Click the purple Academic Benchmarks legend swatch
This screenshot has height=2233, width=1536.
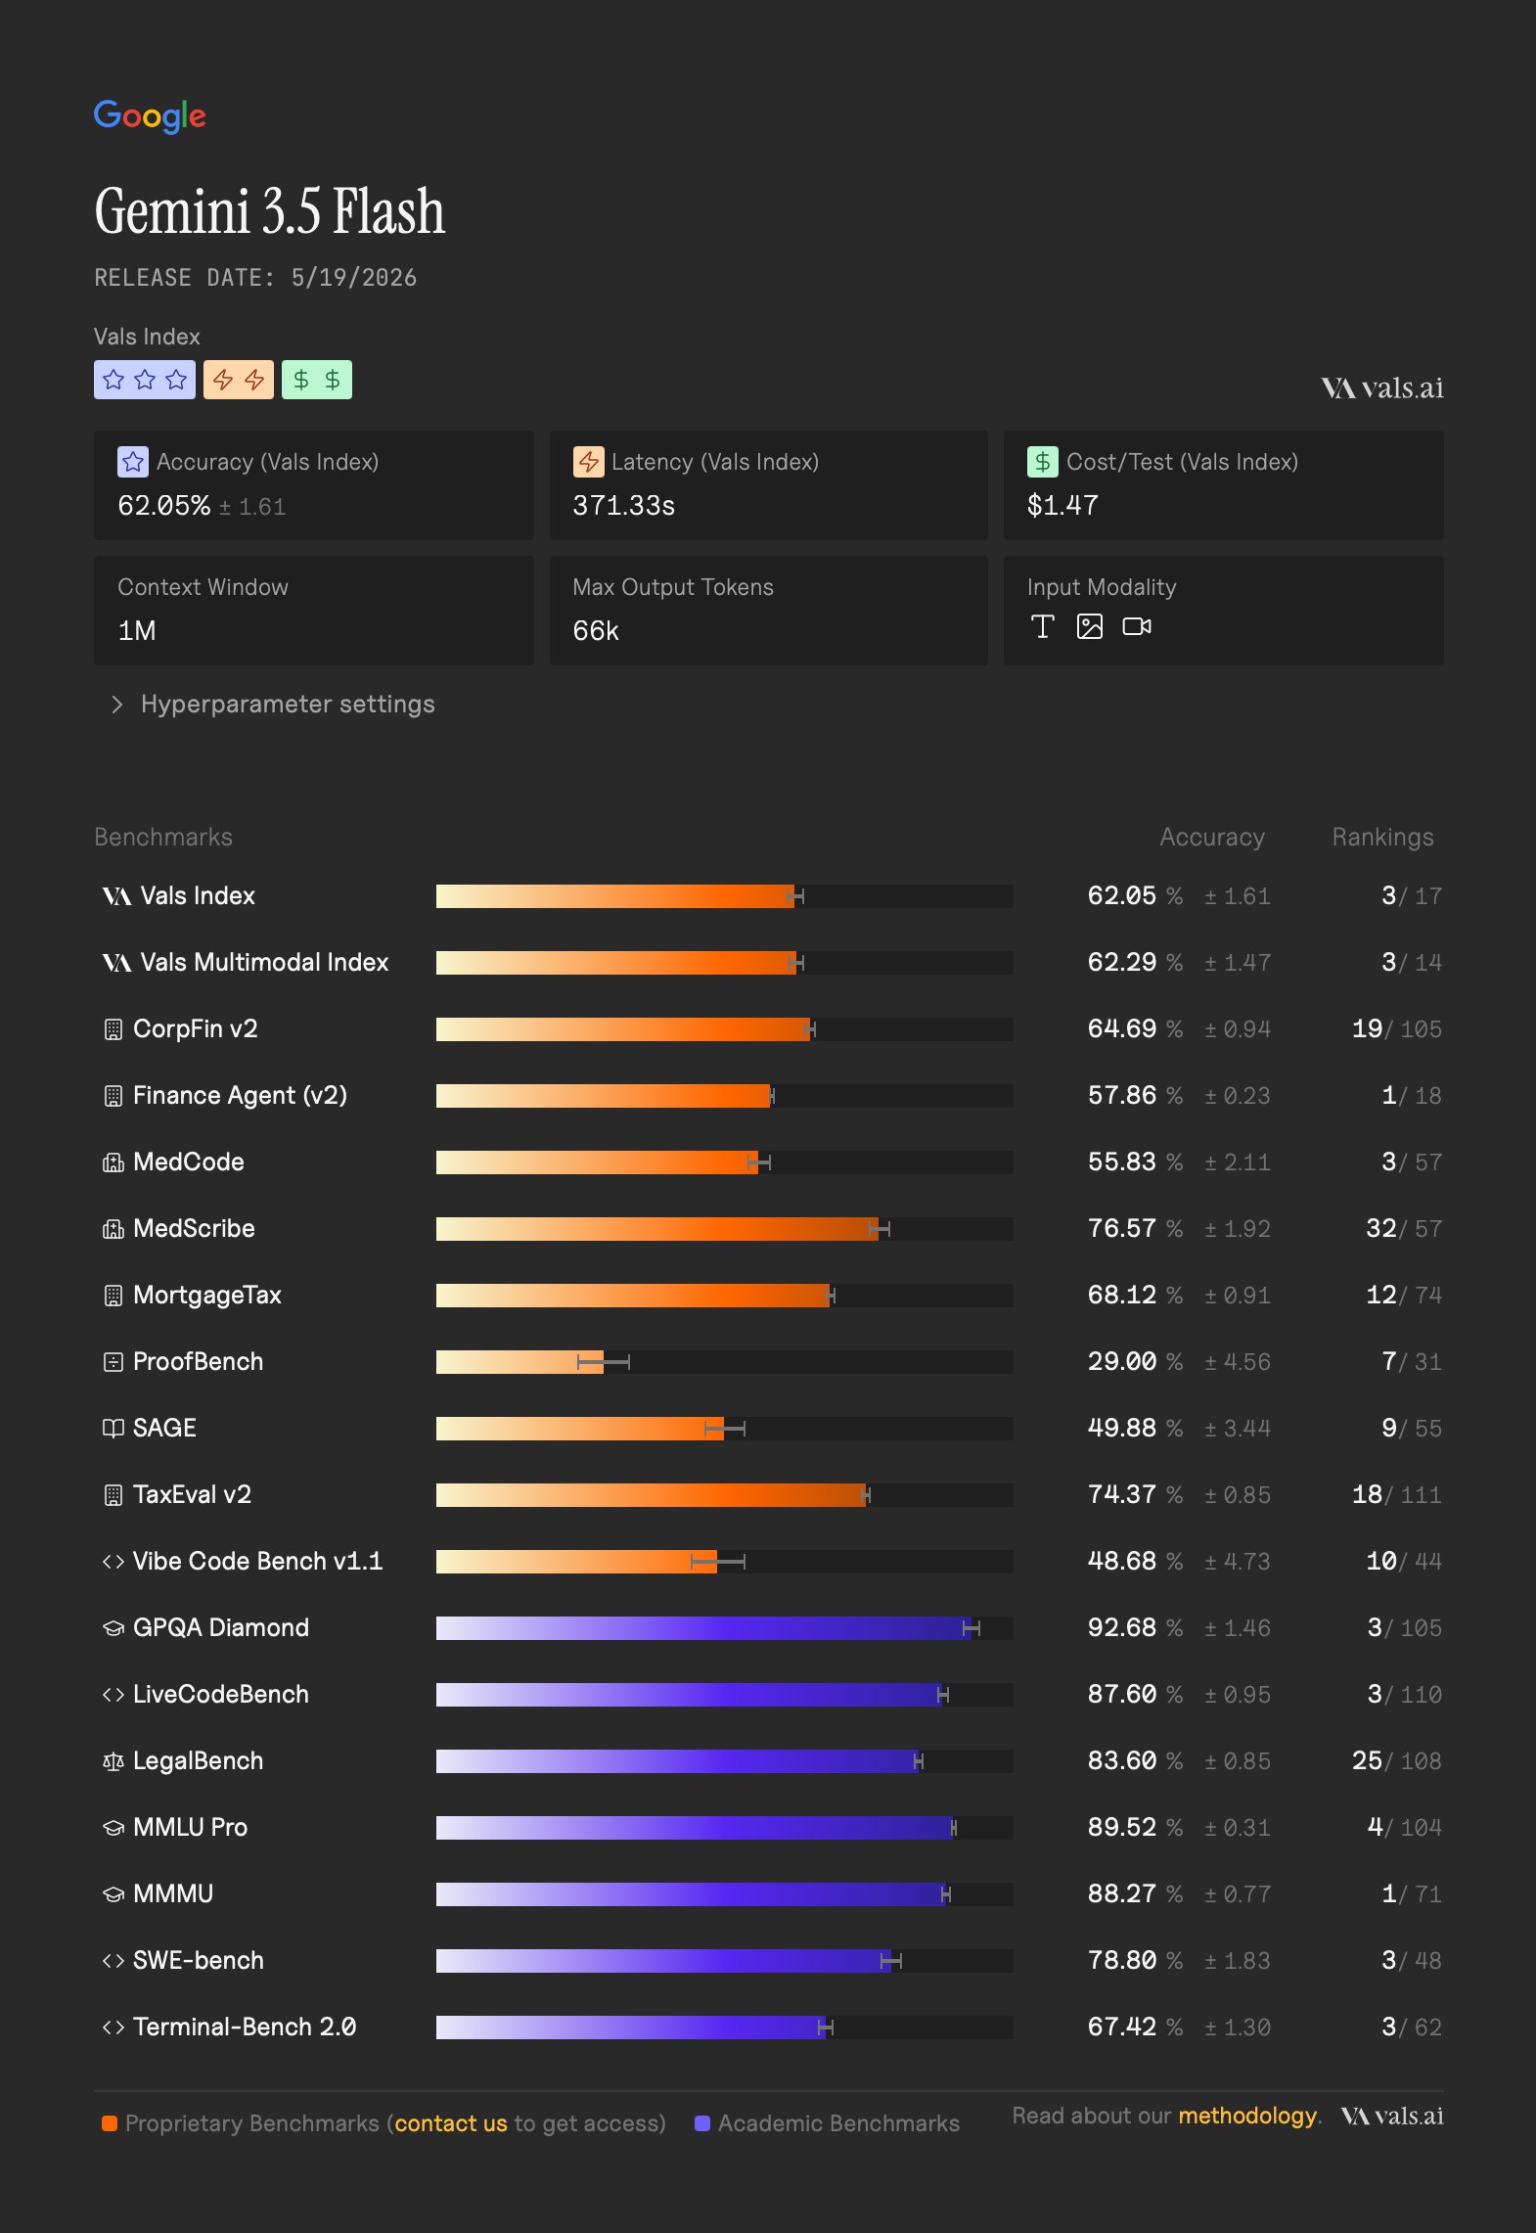[x=701, y=2123]
